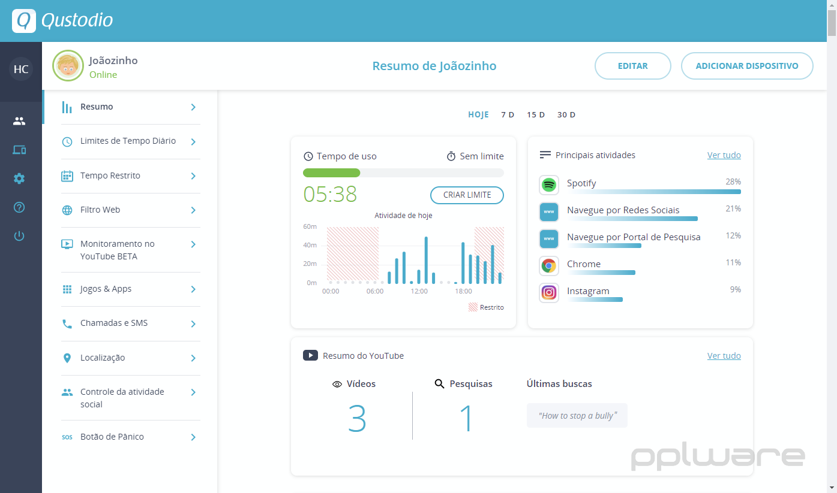Click the green usage time progress bar
837x493 pixels.
click(x=332, y=173)
